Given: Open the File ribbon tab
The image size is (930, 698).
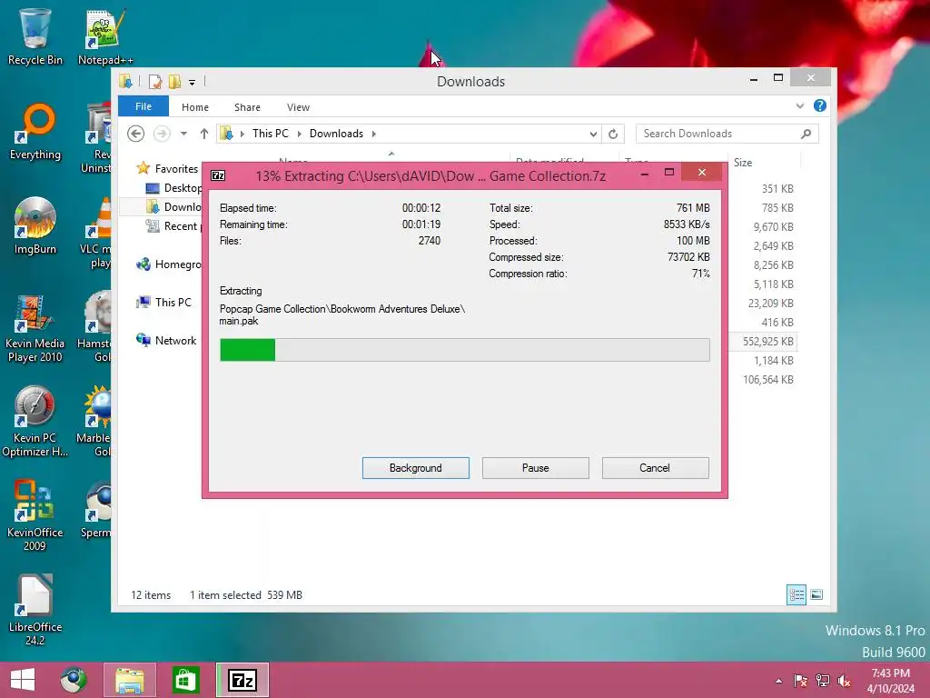Looking at the screenshot, I should [143, 106].
